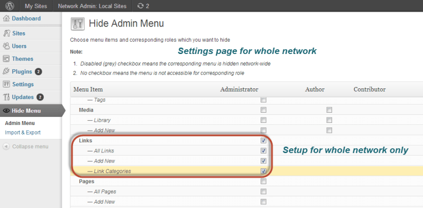Toggle Pages Add New checkbox for Administrator
423x208 pixels.
point(263,202)
